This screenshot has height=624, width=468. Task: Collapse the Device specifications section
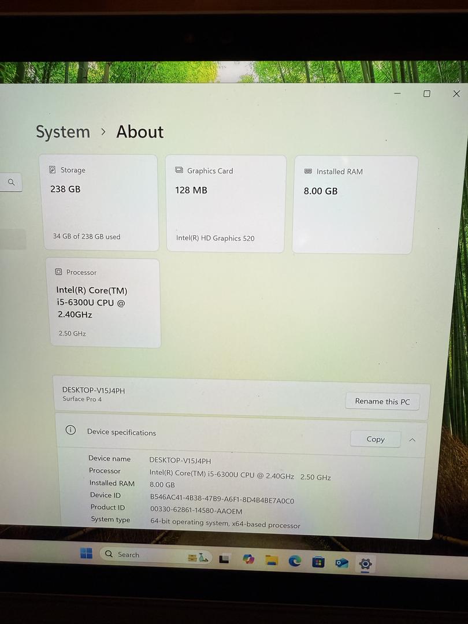[x=412, y=440]
